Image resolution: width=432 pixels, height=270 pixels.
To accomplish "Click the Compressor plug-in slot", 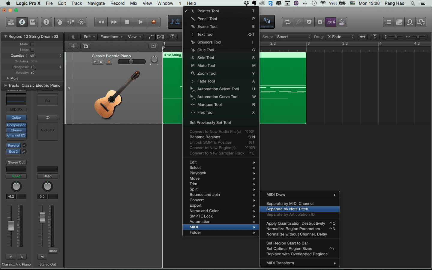I will [x=16, y=125].
